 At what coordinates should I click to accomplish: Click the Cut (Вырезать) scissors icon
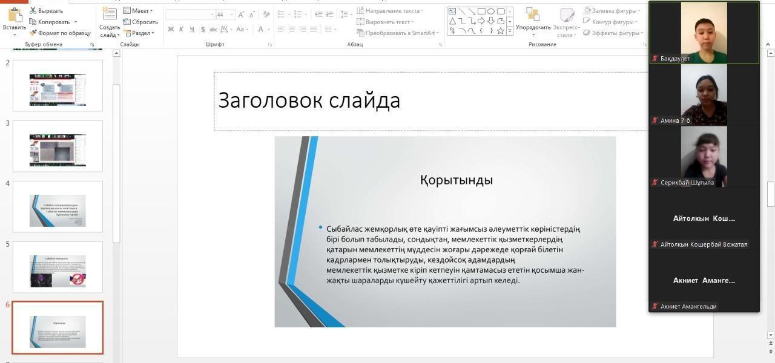(33, 11)
